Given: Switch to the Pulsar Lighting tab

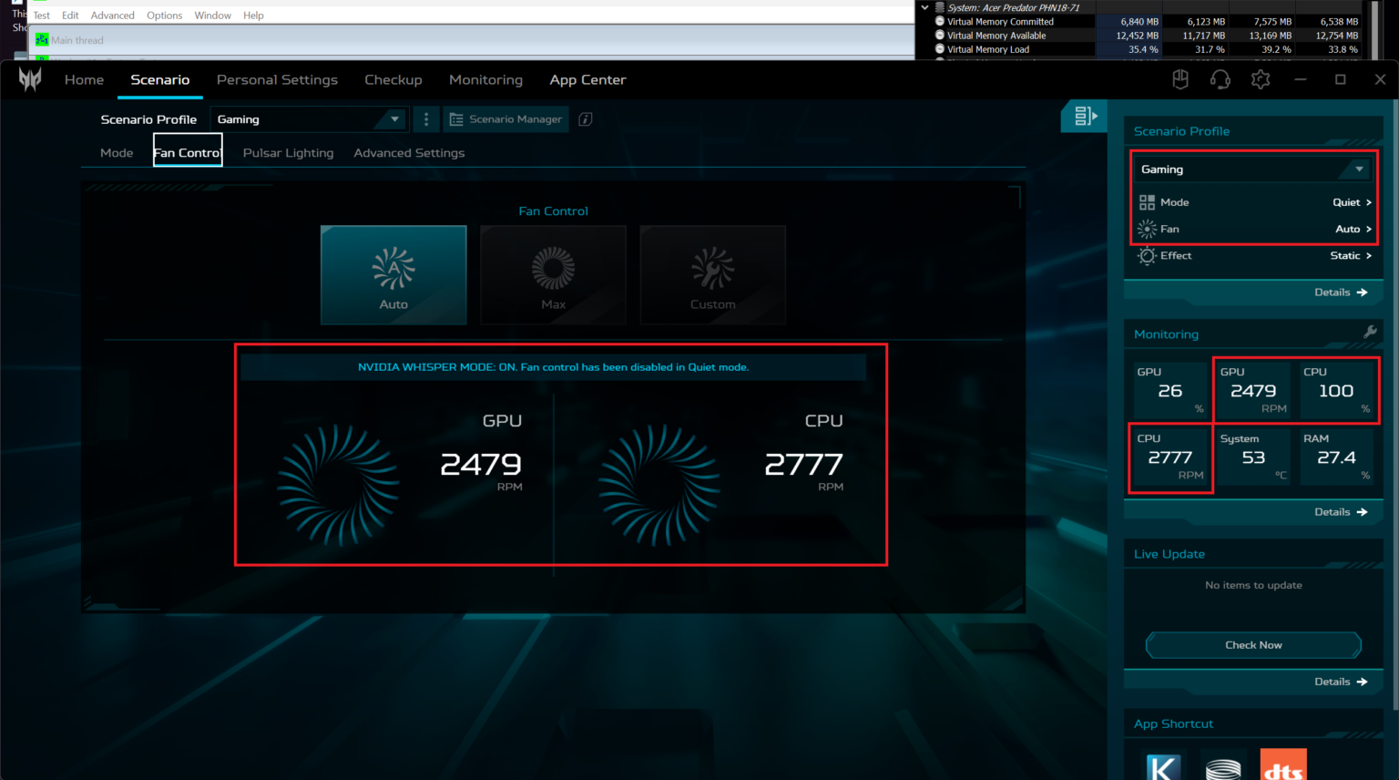Looking at the screenshot, I should tap(288, 152).
